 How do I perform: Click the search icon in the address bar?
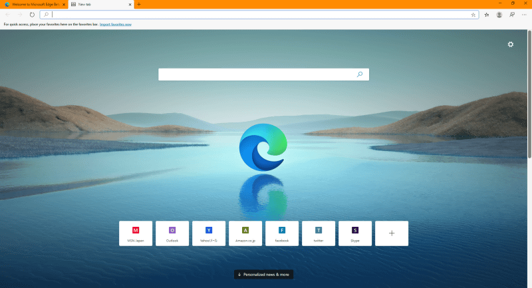coord(46,15)
